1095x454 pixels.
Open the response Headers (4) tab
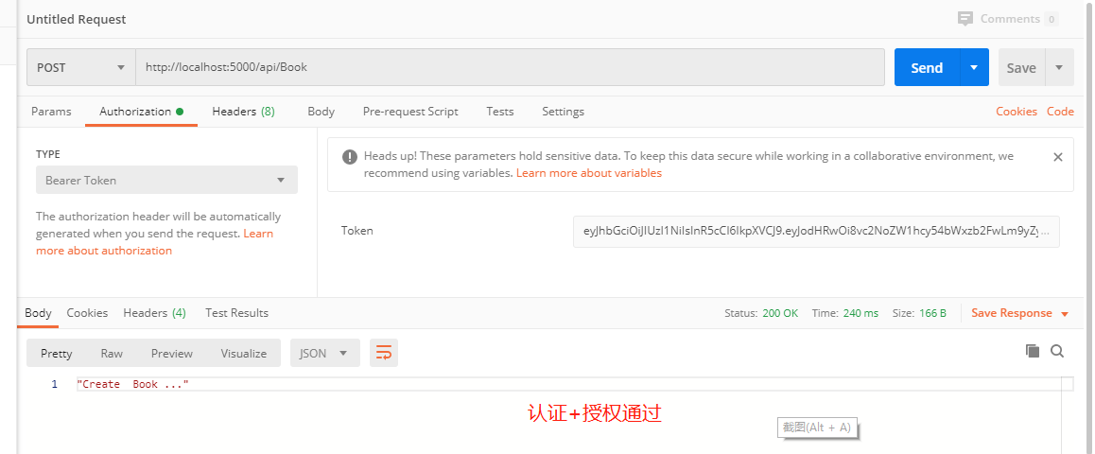(x=154, y=313)
